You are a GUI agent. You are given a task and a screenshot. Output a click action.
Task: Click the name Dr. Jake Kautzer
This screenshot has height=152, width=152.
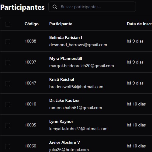[x=64, y=100]
